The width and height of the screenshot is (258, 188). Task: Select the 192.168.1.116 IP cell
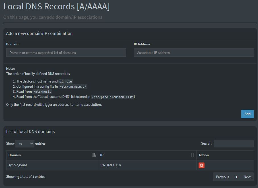[110, 165]
